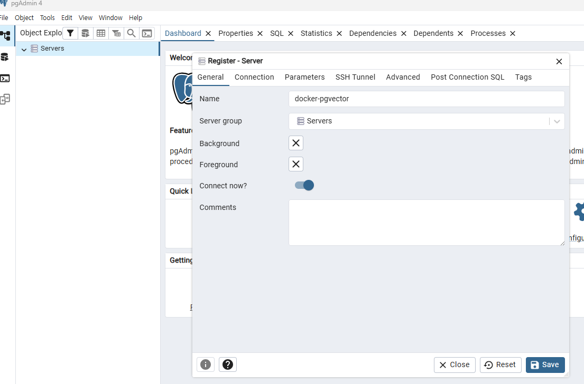Toggle the Connect now? switch
584x384 pixels.
point(304,185)
